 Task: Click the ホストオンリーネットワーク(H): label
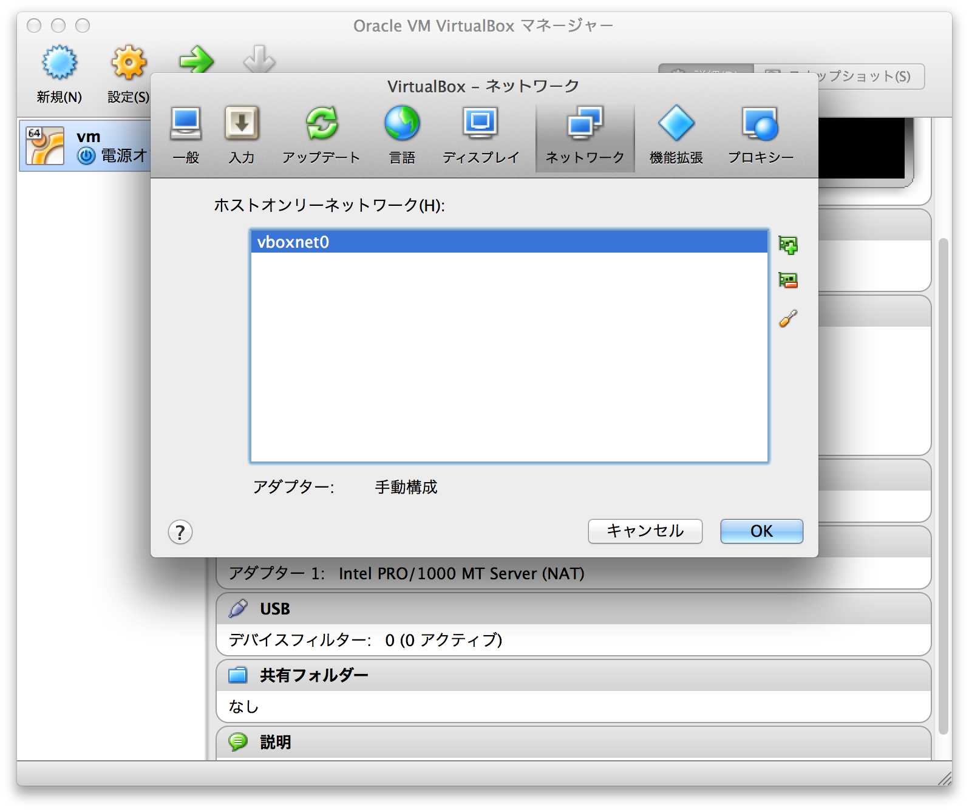click(329, 205)
